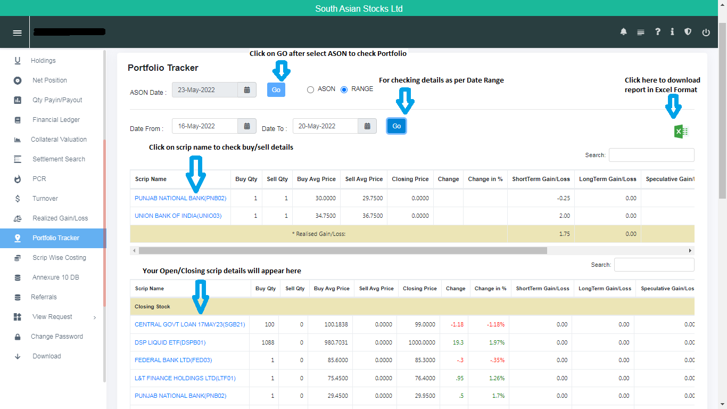Open the hamburger navigation menu

18,32
